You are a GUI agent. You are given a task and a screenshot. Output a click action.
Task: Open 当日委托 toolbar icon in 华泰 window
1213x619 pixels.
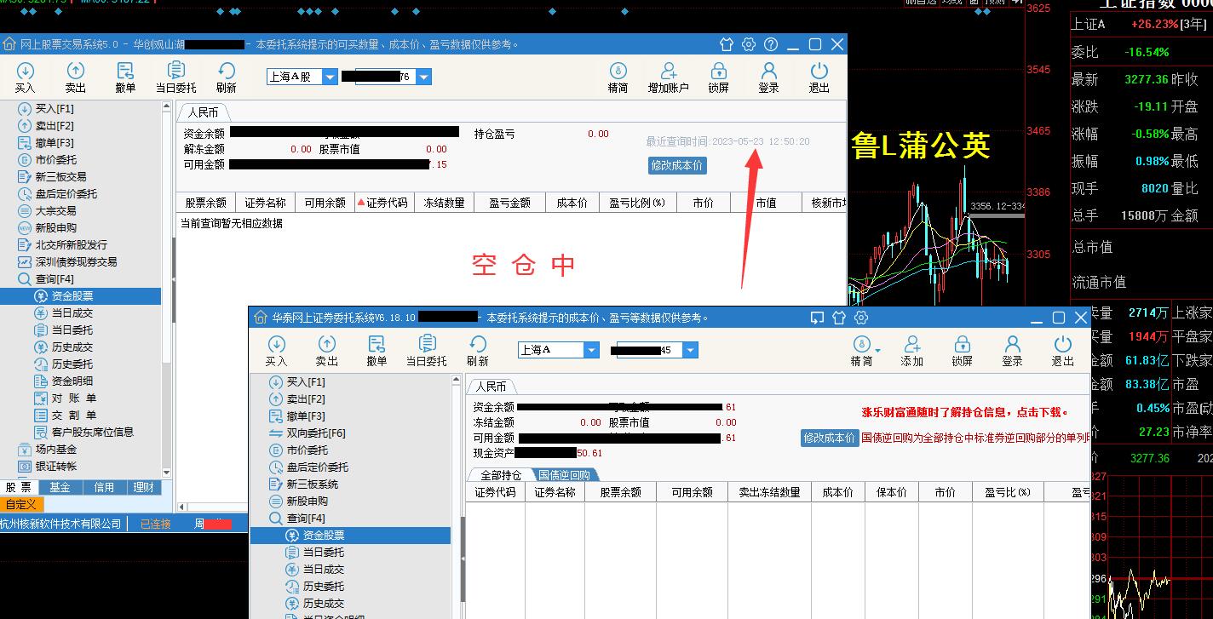point(427,351)
